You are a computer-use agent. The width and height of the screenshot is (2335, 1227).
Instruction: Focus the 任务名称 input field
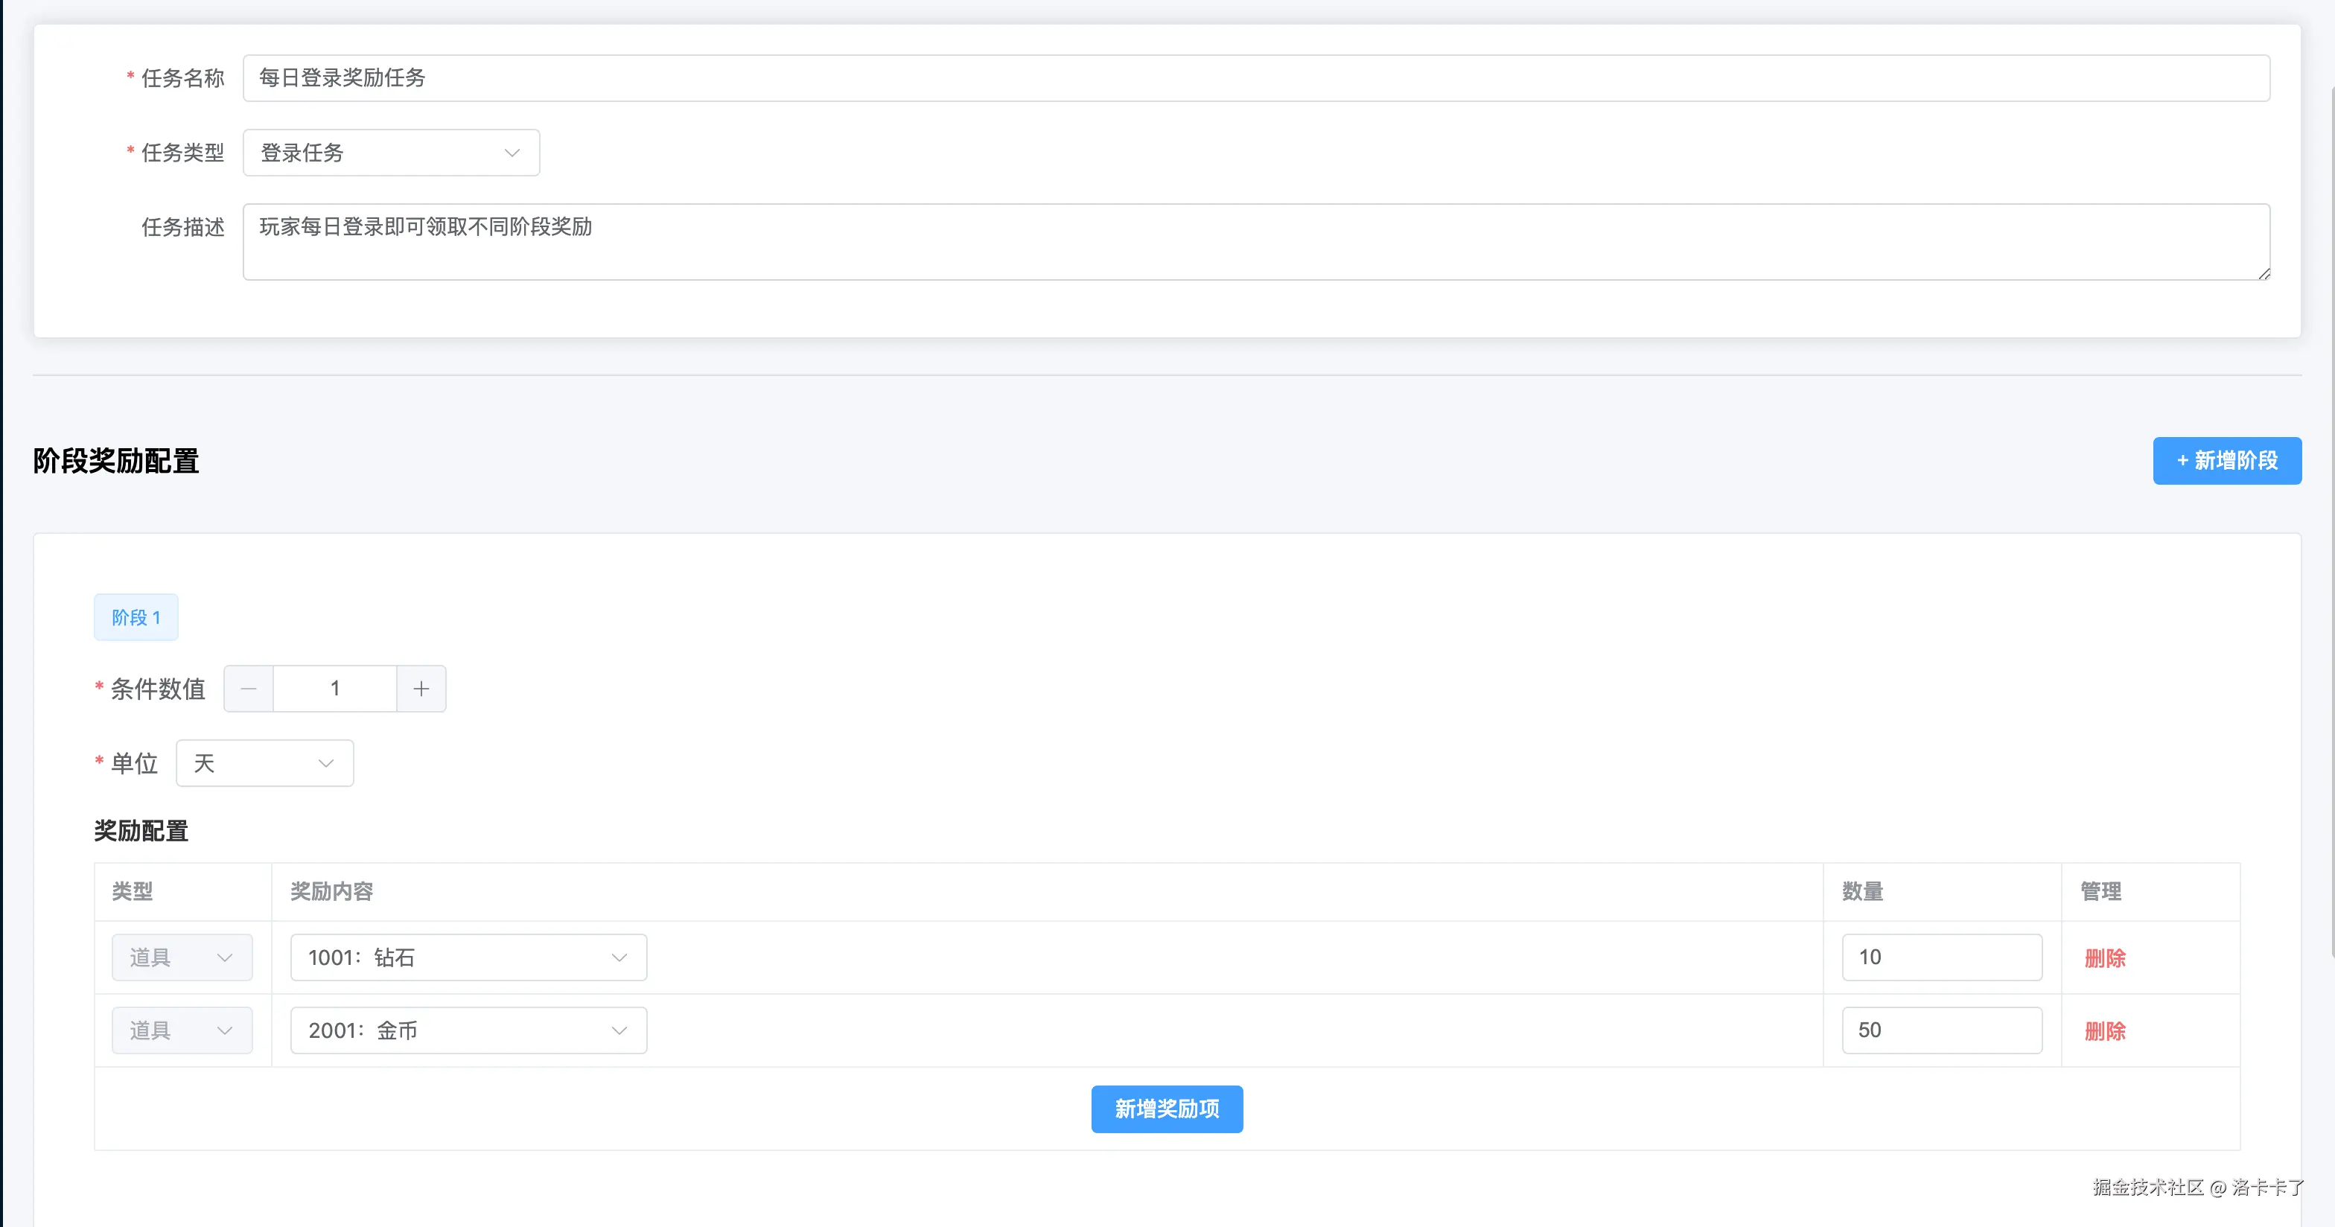coord(1255,78)
